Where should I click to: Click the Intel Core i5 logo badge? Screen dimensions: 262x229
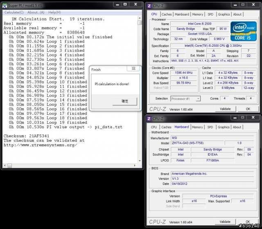coord(244,31)
